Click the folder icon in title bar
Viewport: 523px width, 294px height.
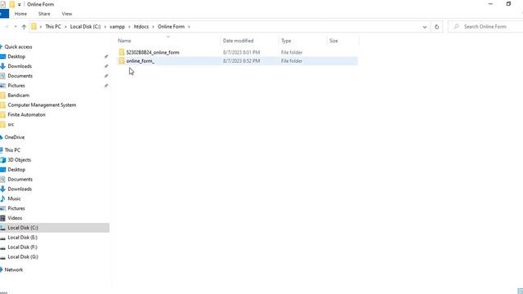(x=12, y=4)
